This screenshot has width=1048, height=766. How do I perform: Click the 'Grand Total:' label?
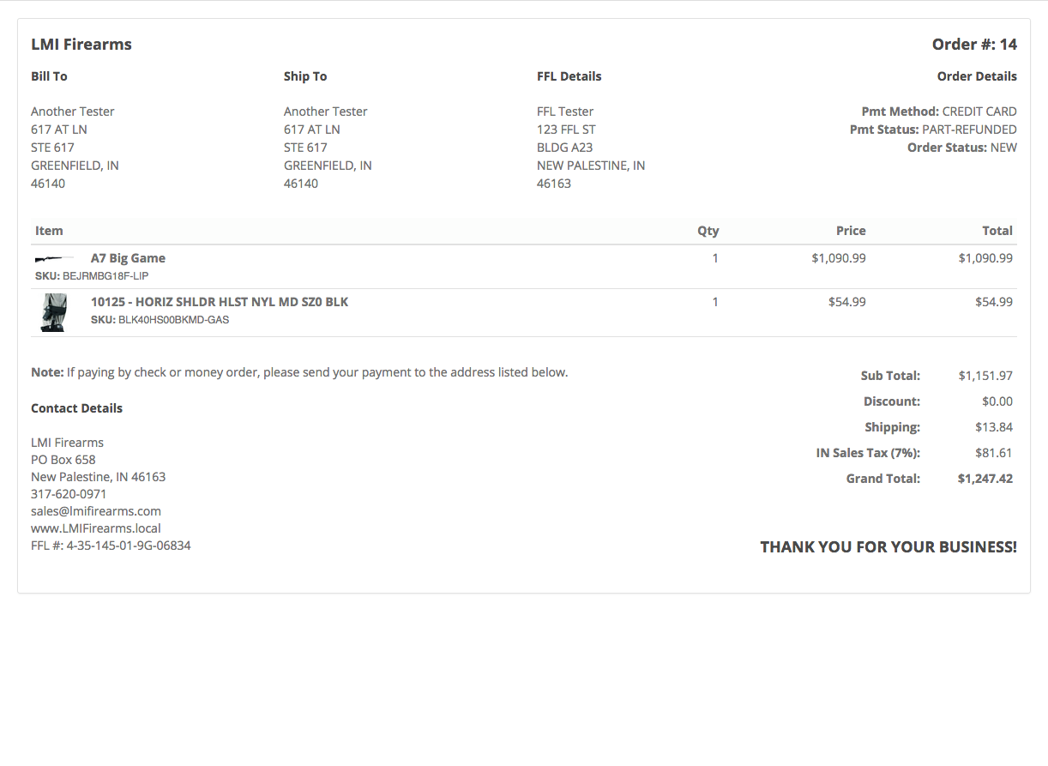pyautogui.click(x=883, y=479)
